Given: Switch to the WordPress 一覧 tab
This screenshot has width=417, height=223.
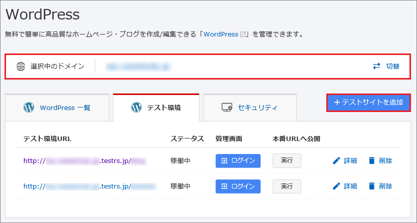Looking at the screenshot, I should tap(57, 107).
